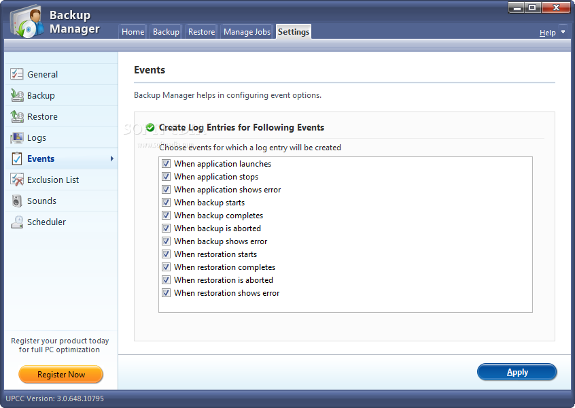This screenshot has height=408, width=575.
Task: Toggle When application stops checkbox
Action: coord(166,177)
